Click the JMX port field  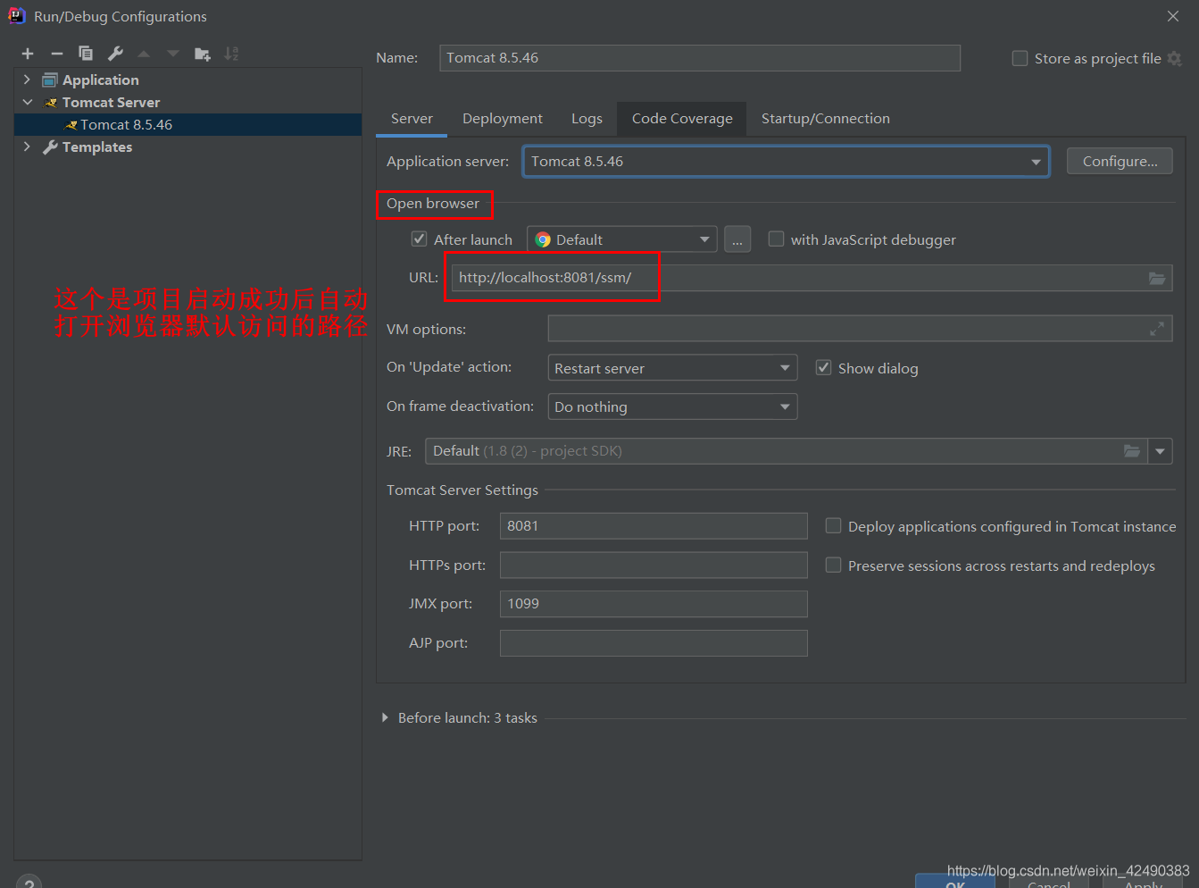(654, 604)
